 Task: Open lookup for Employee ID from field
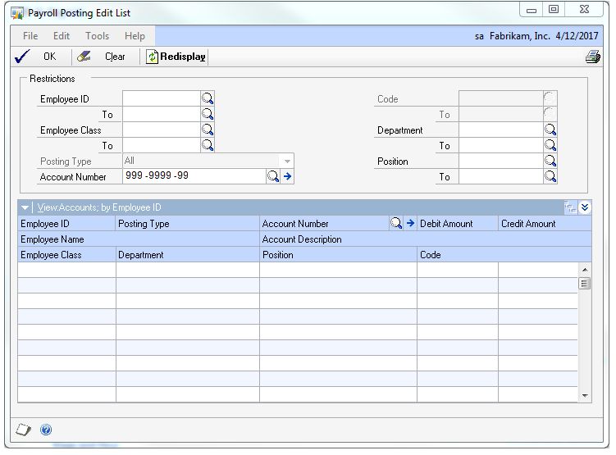pyautogui.click(x=208, y=98)
